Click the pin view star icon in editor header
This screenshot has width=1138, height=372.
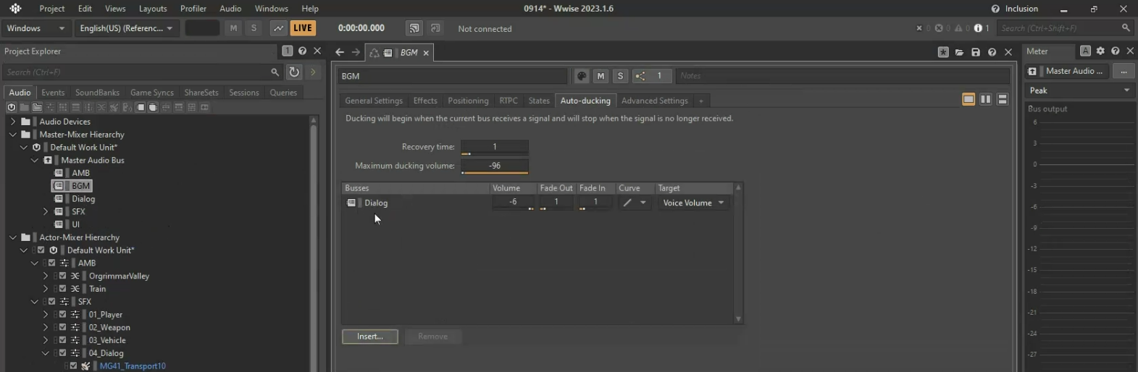coord(943,52)
